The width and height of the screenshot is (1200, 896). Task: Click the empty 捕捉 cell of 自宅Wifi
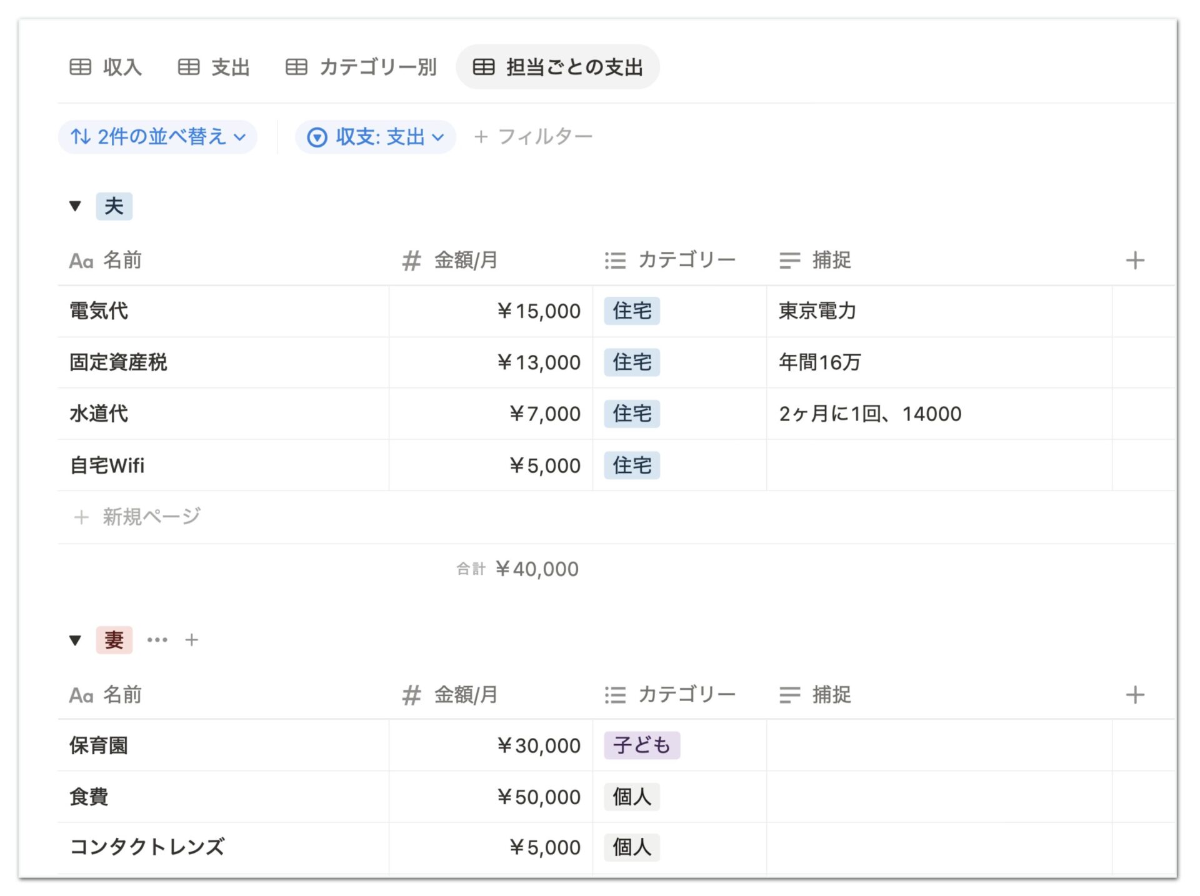click(939, 465)
